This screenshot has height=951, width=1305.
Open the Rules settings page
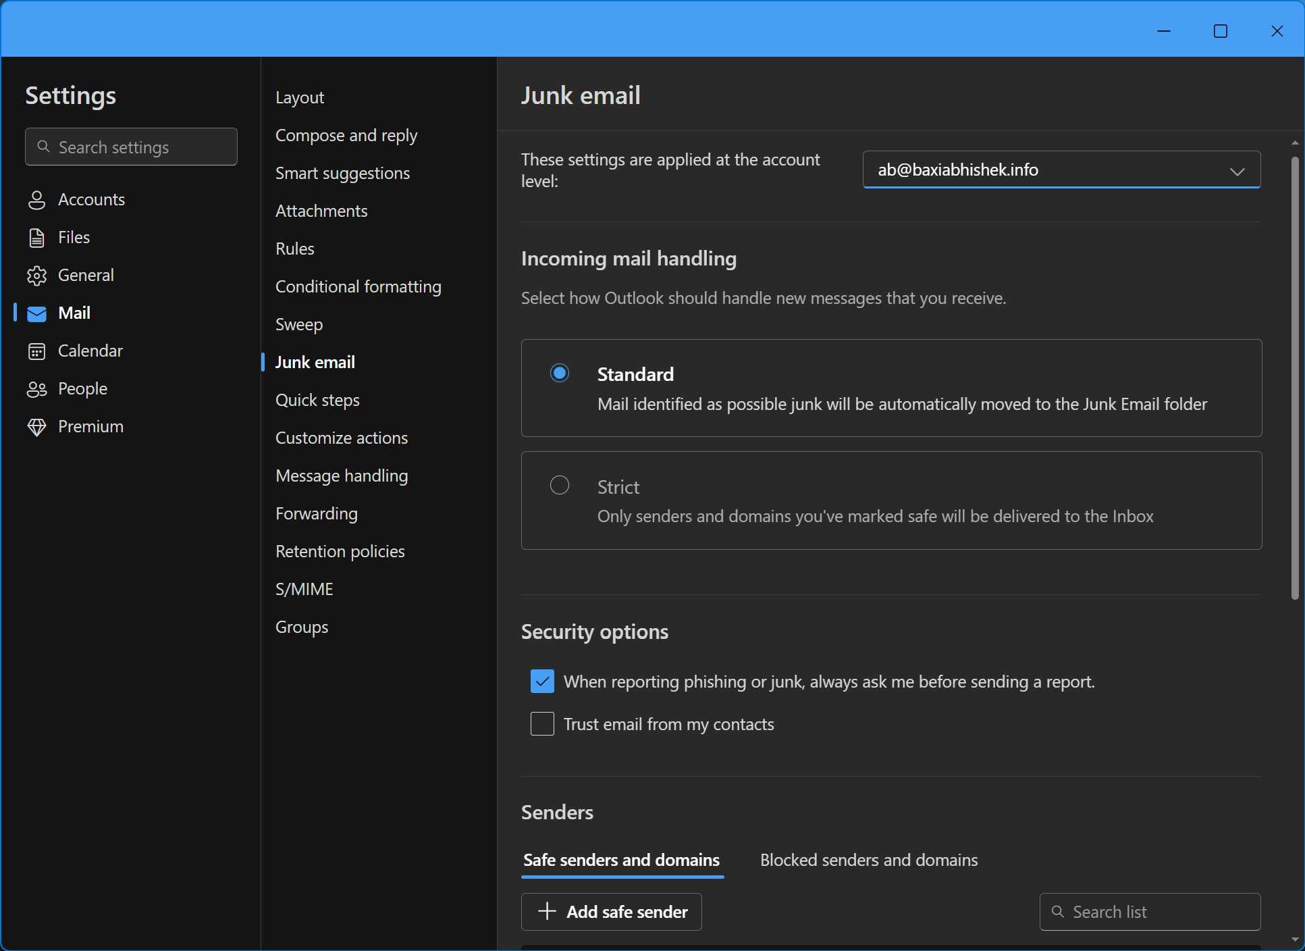pyautogui.click(x=295, y=249)
